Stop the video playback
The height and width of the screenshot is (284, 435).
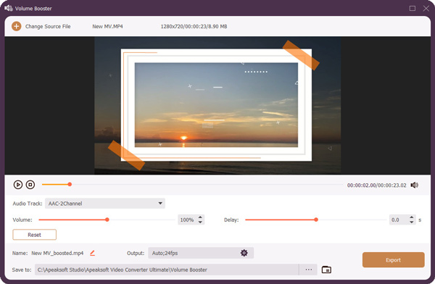pyautogui.click(x=30, y=185)
